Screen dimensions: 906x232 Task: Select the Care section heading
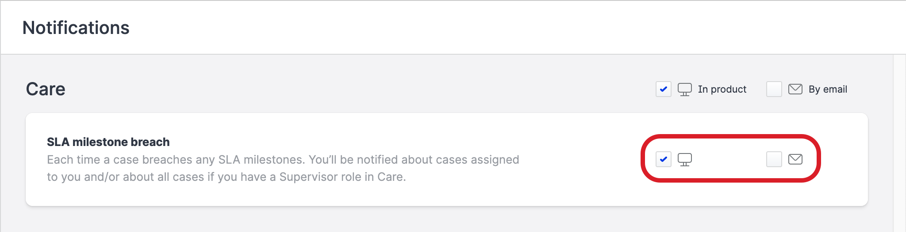pos(46,89)
